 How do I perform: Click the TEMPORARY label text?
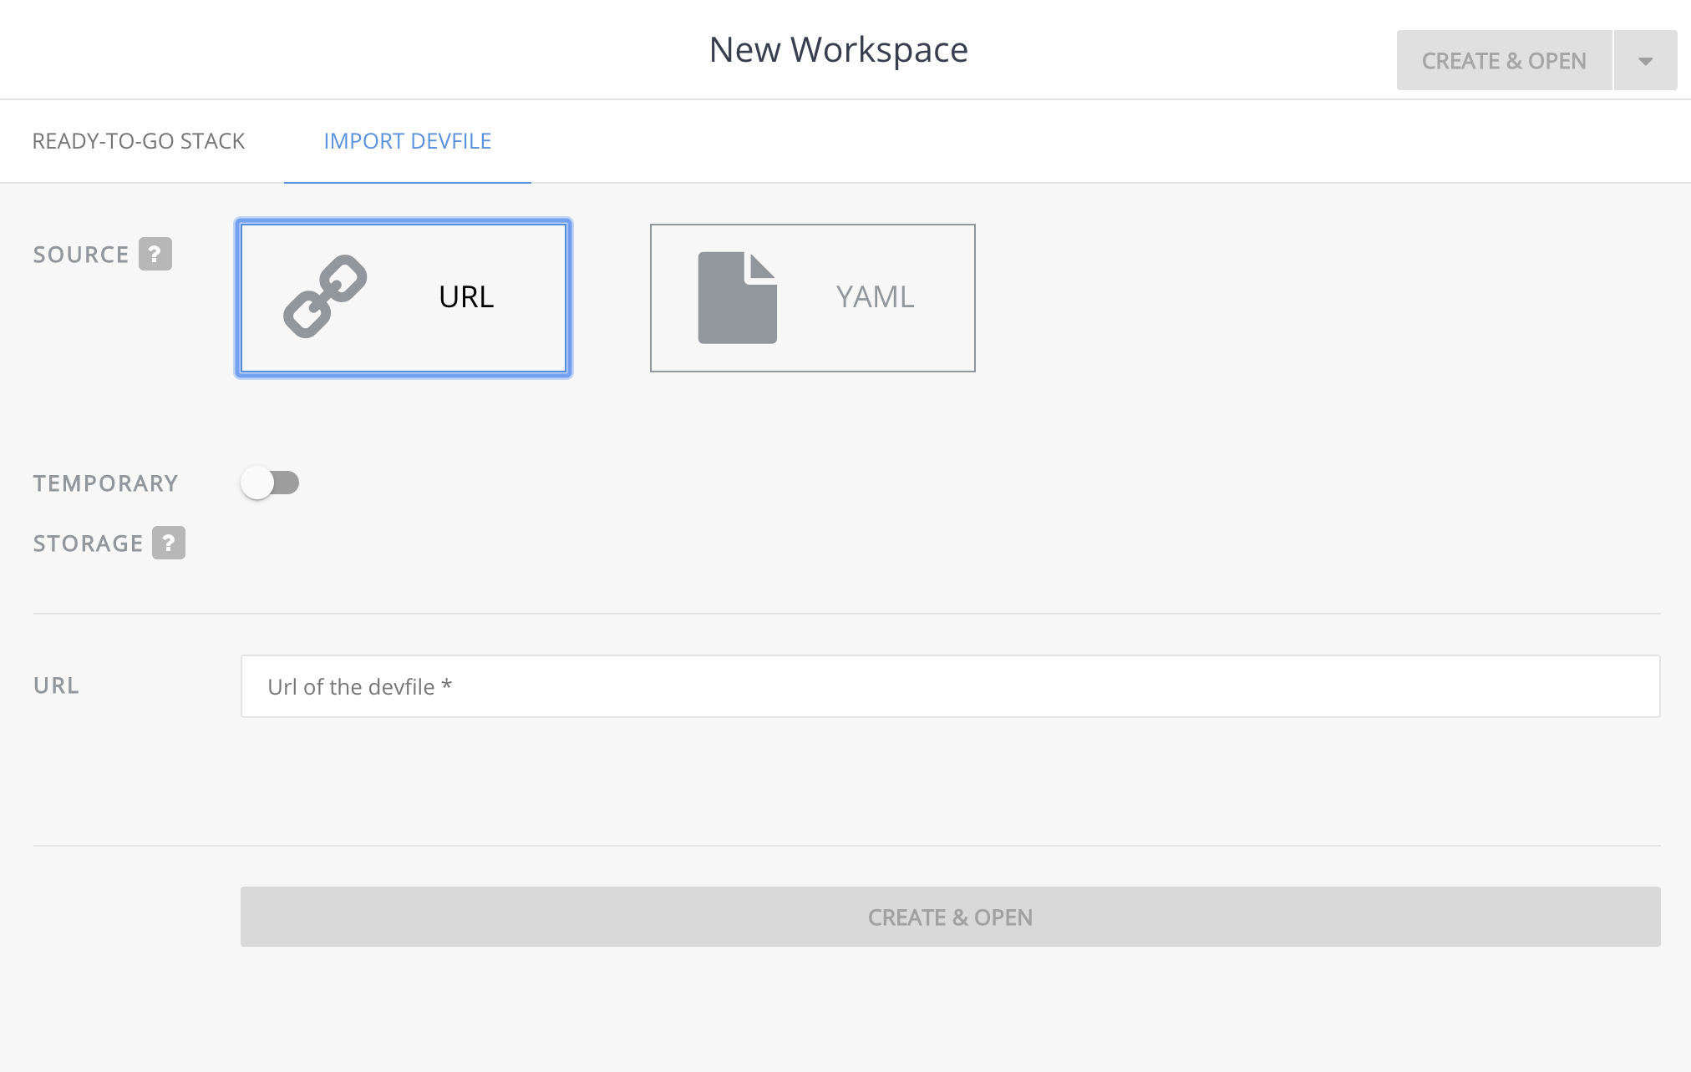(x=106, y=483)
